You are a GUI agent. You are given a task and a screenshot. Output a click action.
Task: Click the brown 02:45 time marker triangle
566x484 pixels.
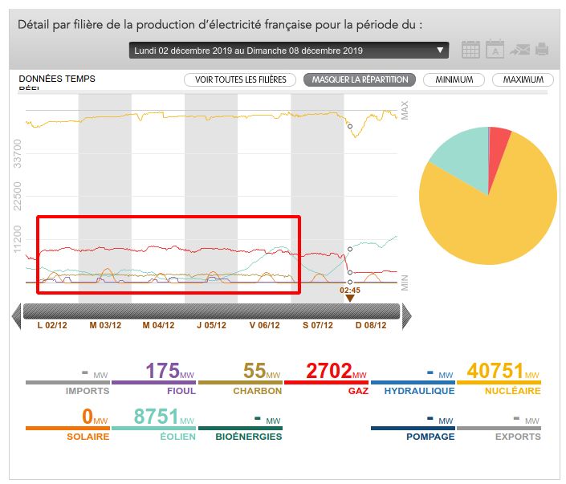349,299
